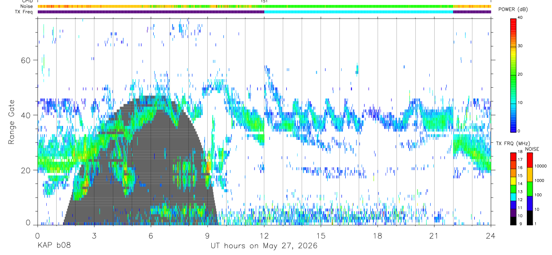552x255 pixels.
Task: Click the 21 tick on the UT hours axis
Action: point(434,236)
